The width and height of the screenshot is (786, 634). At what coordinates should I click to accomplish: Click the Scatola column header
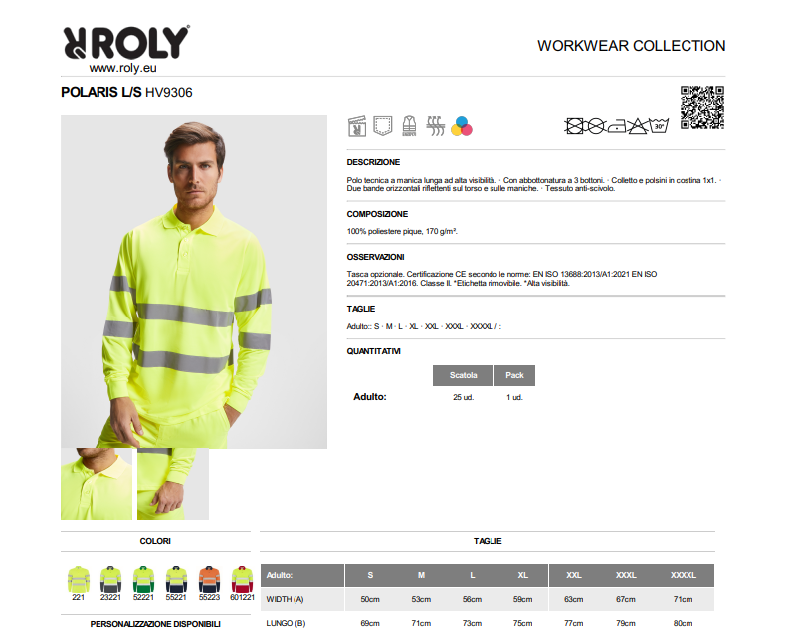[463, 375]
